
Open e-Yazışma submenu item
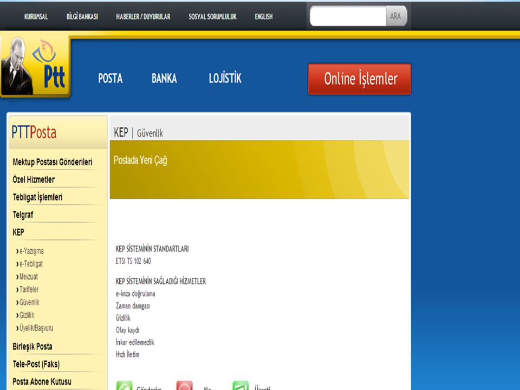30,251
